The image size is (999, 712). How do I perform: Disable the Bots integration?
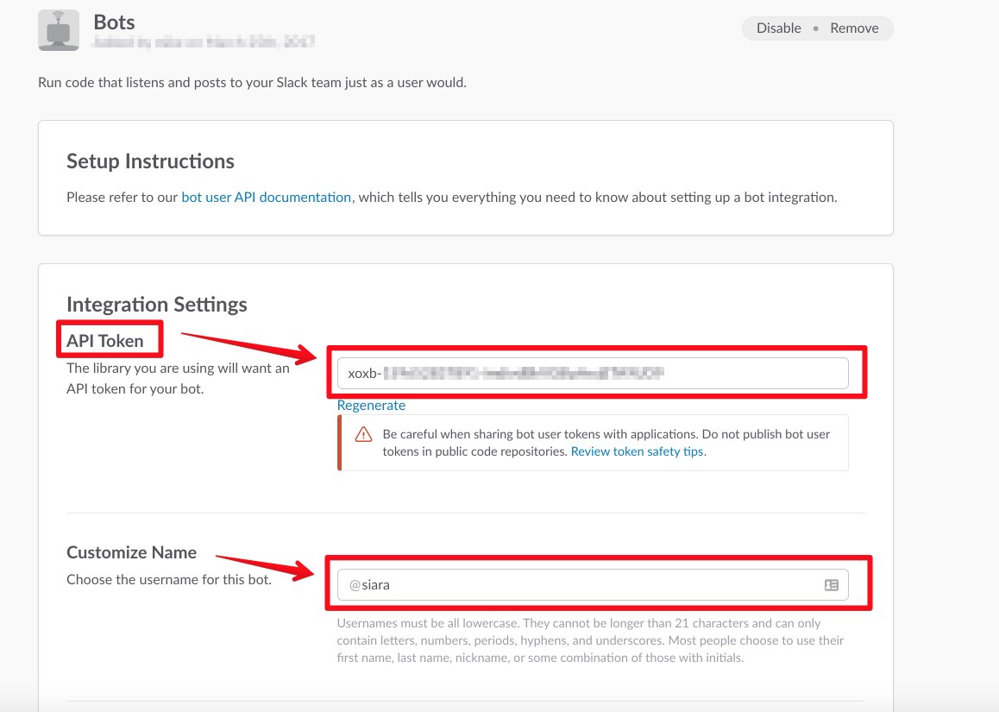[778, 28]
